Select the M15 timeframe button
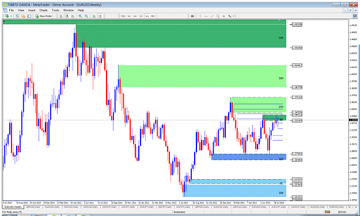The image size is (360, 216). tap(123, 16)
